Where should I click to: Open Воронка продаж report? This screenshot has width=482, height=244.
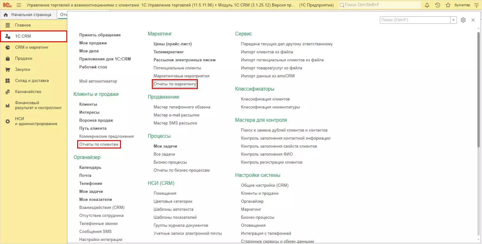(x=96, y=120)
